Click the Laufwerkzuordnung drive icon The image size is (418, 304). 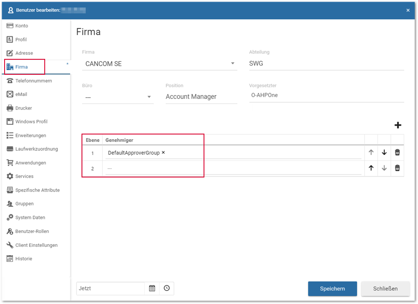tap(10, 149)
